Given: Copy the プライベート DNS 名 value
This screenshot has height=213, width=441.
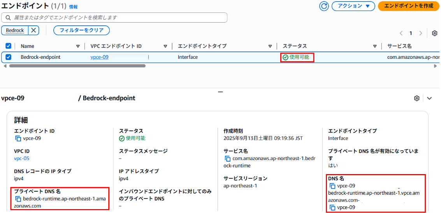Looking at the screenshot, I should [18, 199].
